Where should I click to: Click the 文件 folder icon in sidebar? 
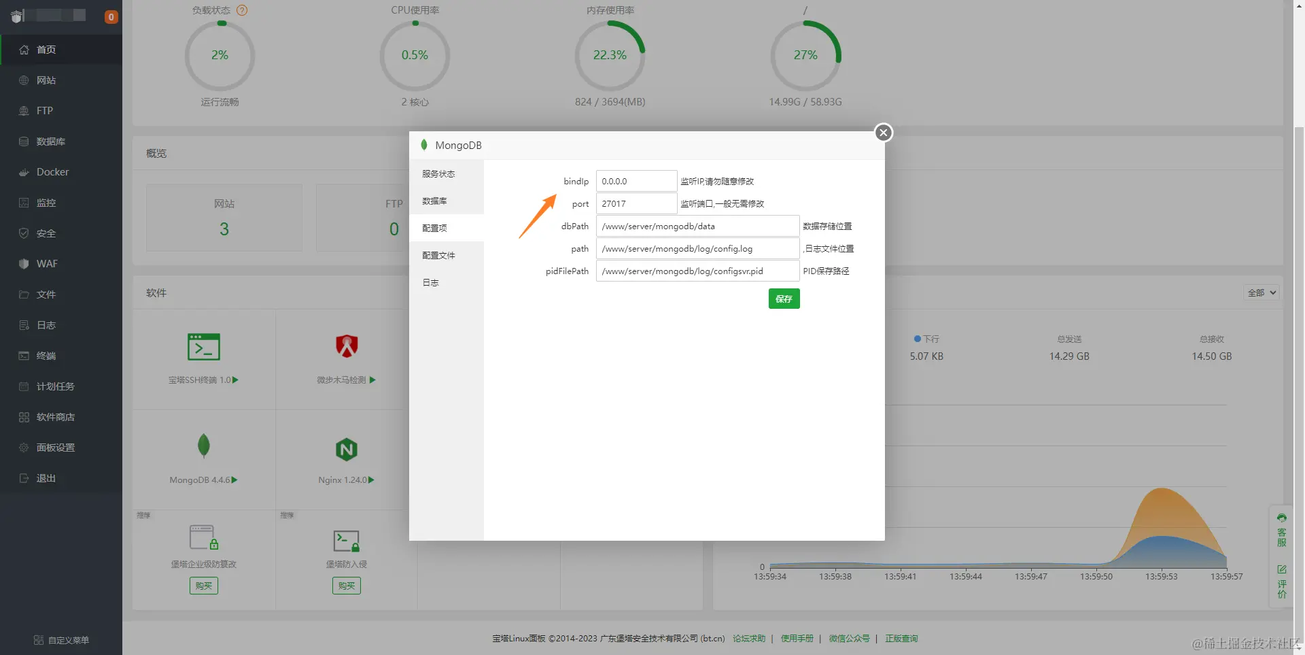(24, 295)
